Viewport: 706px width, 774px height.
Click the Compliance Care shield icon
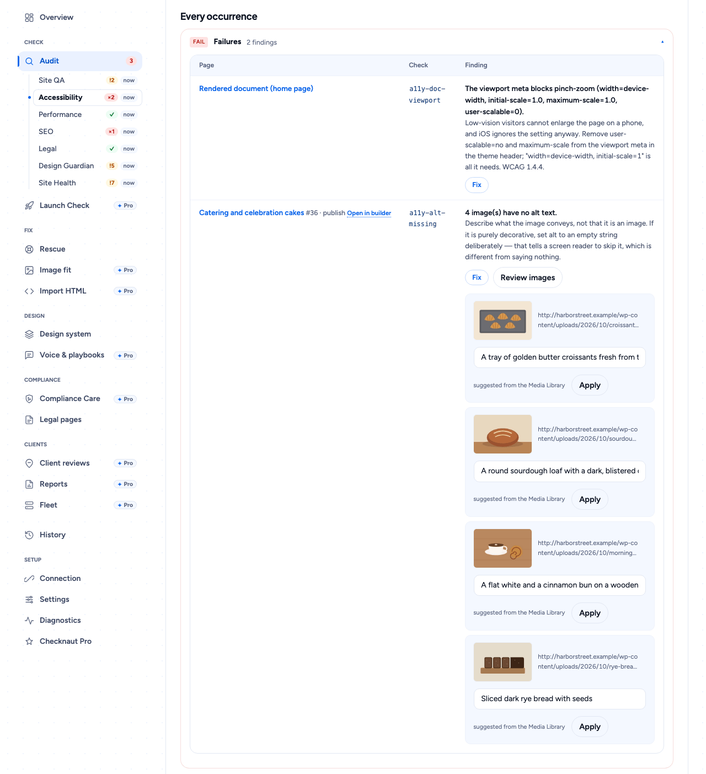point(29,399)
